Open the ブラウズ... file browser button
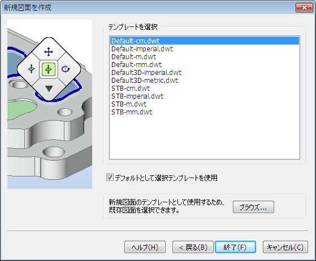316x261 pixels. click(x=253, y=207)
